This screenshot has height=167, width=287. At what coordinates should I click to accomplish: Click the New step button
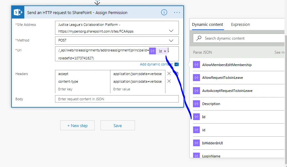77,125
